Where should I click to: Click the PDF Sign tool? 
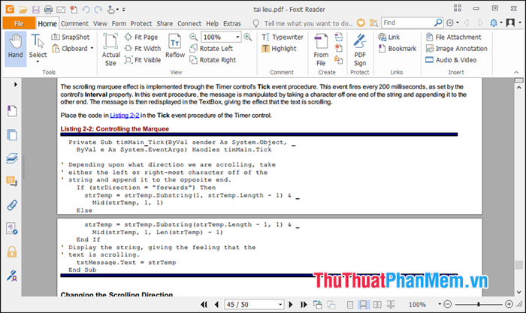click(x=360, y=48)
